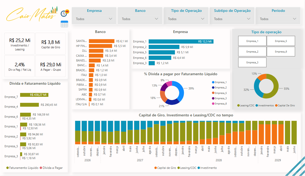
Task: Click the Investimento / Leasing R$ 25,2 Mi card
Action: pos(20,44)
